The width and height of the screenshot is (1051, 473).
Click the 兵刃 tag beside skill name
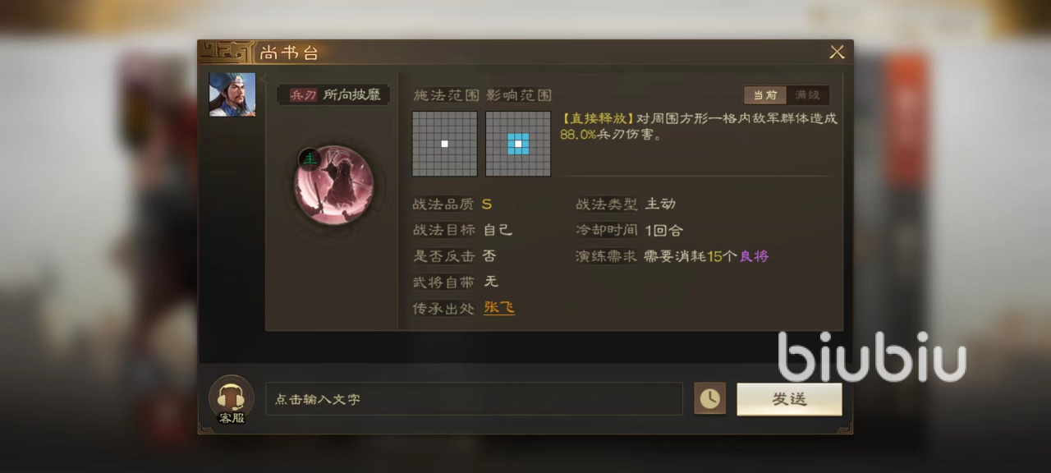click(x=304, y=95)
